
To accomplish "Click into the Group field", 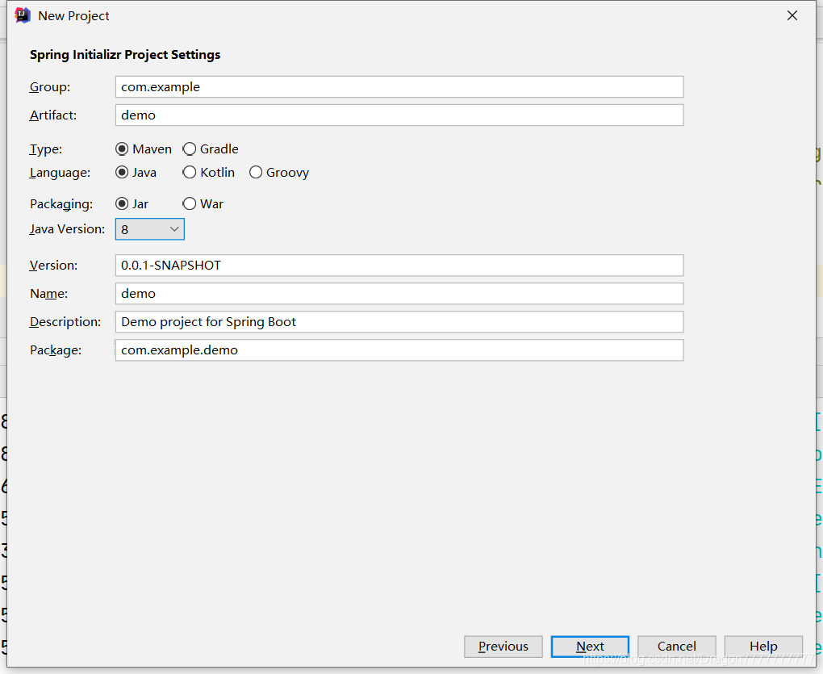I will 399,86.
